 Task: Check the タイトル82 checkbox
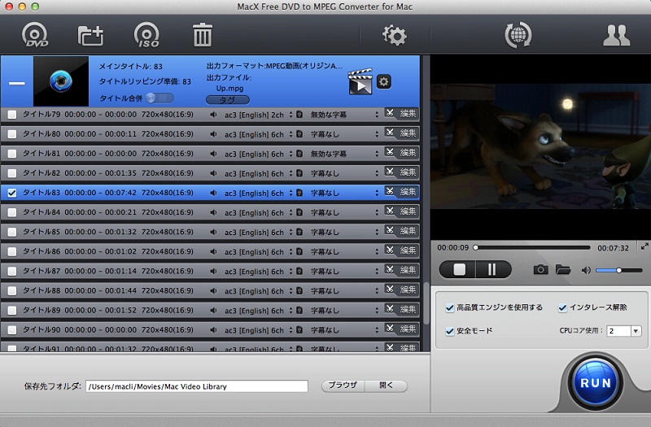click(x=12, y=173)
